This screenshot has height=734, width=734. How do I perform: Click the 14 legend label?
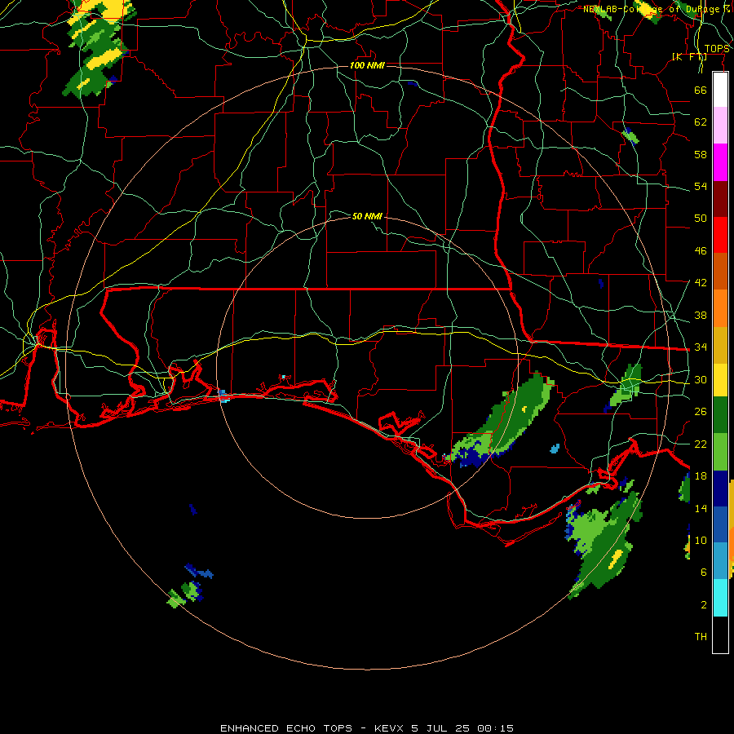[701, 508]
